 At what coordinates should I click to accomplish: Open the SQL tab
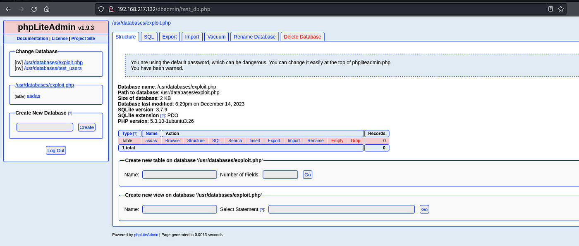click(149, 37)
